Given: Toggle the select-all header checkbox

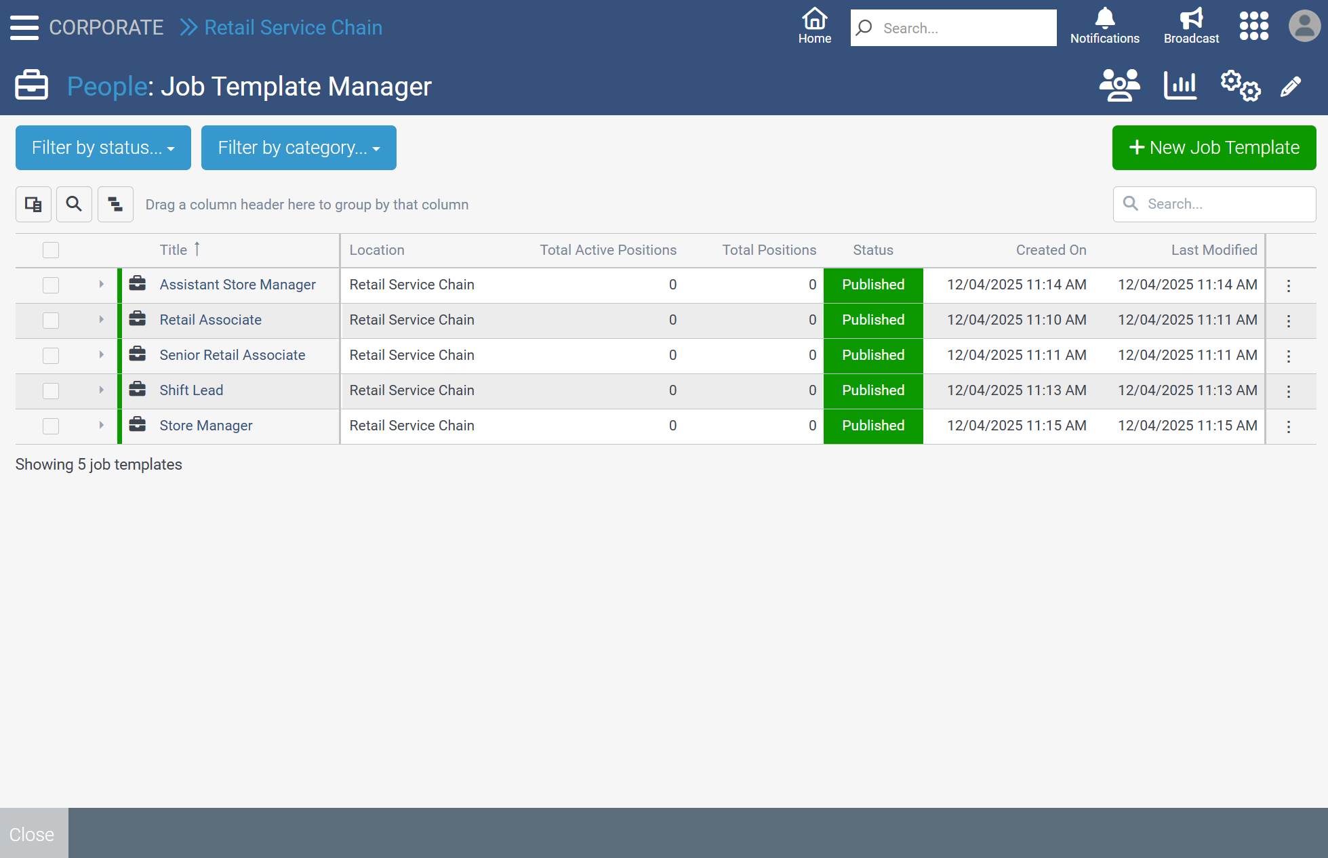Looking at the screenshot, I should pyautogui.click(x=51, y=250).
